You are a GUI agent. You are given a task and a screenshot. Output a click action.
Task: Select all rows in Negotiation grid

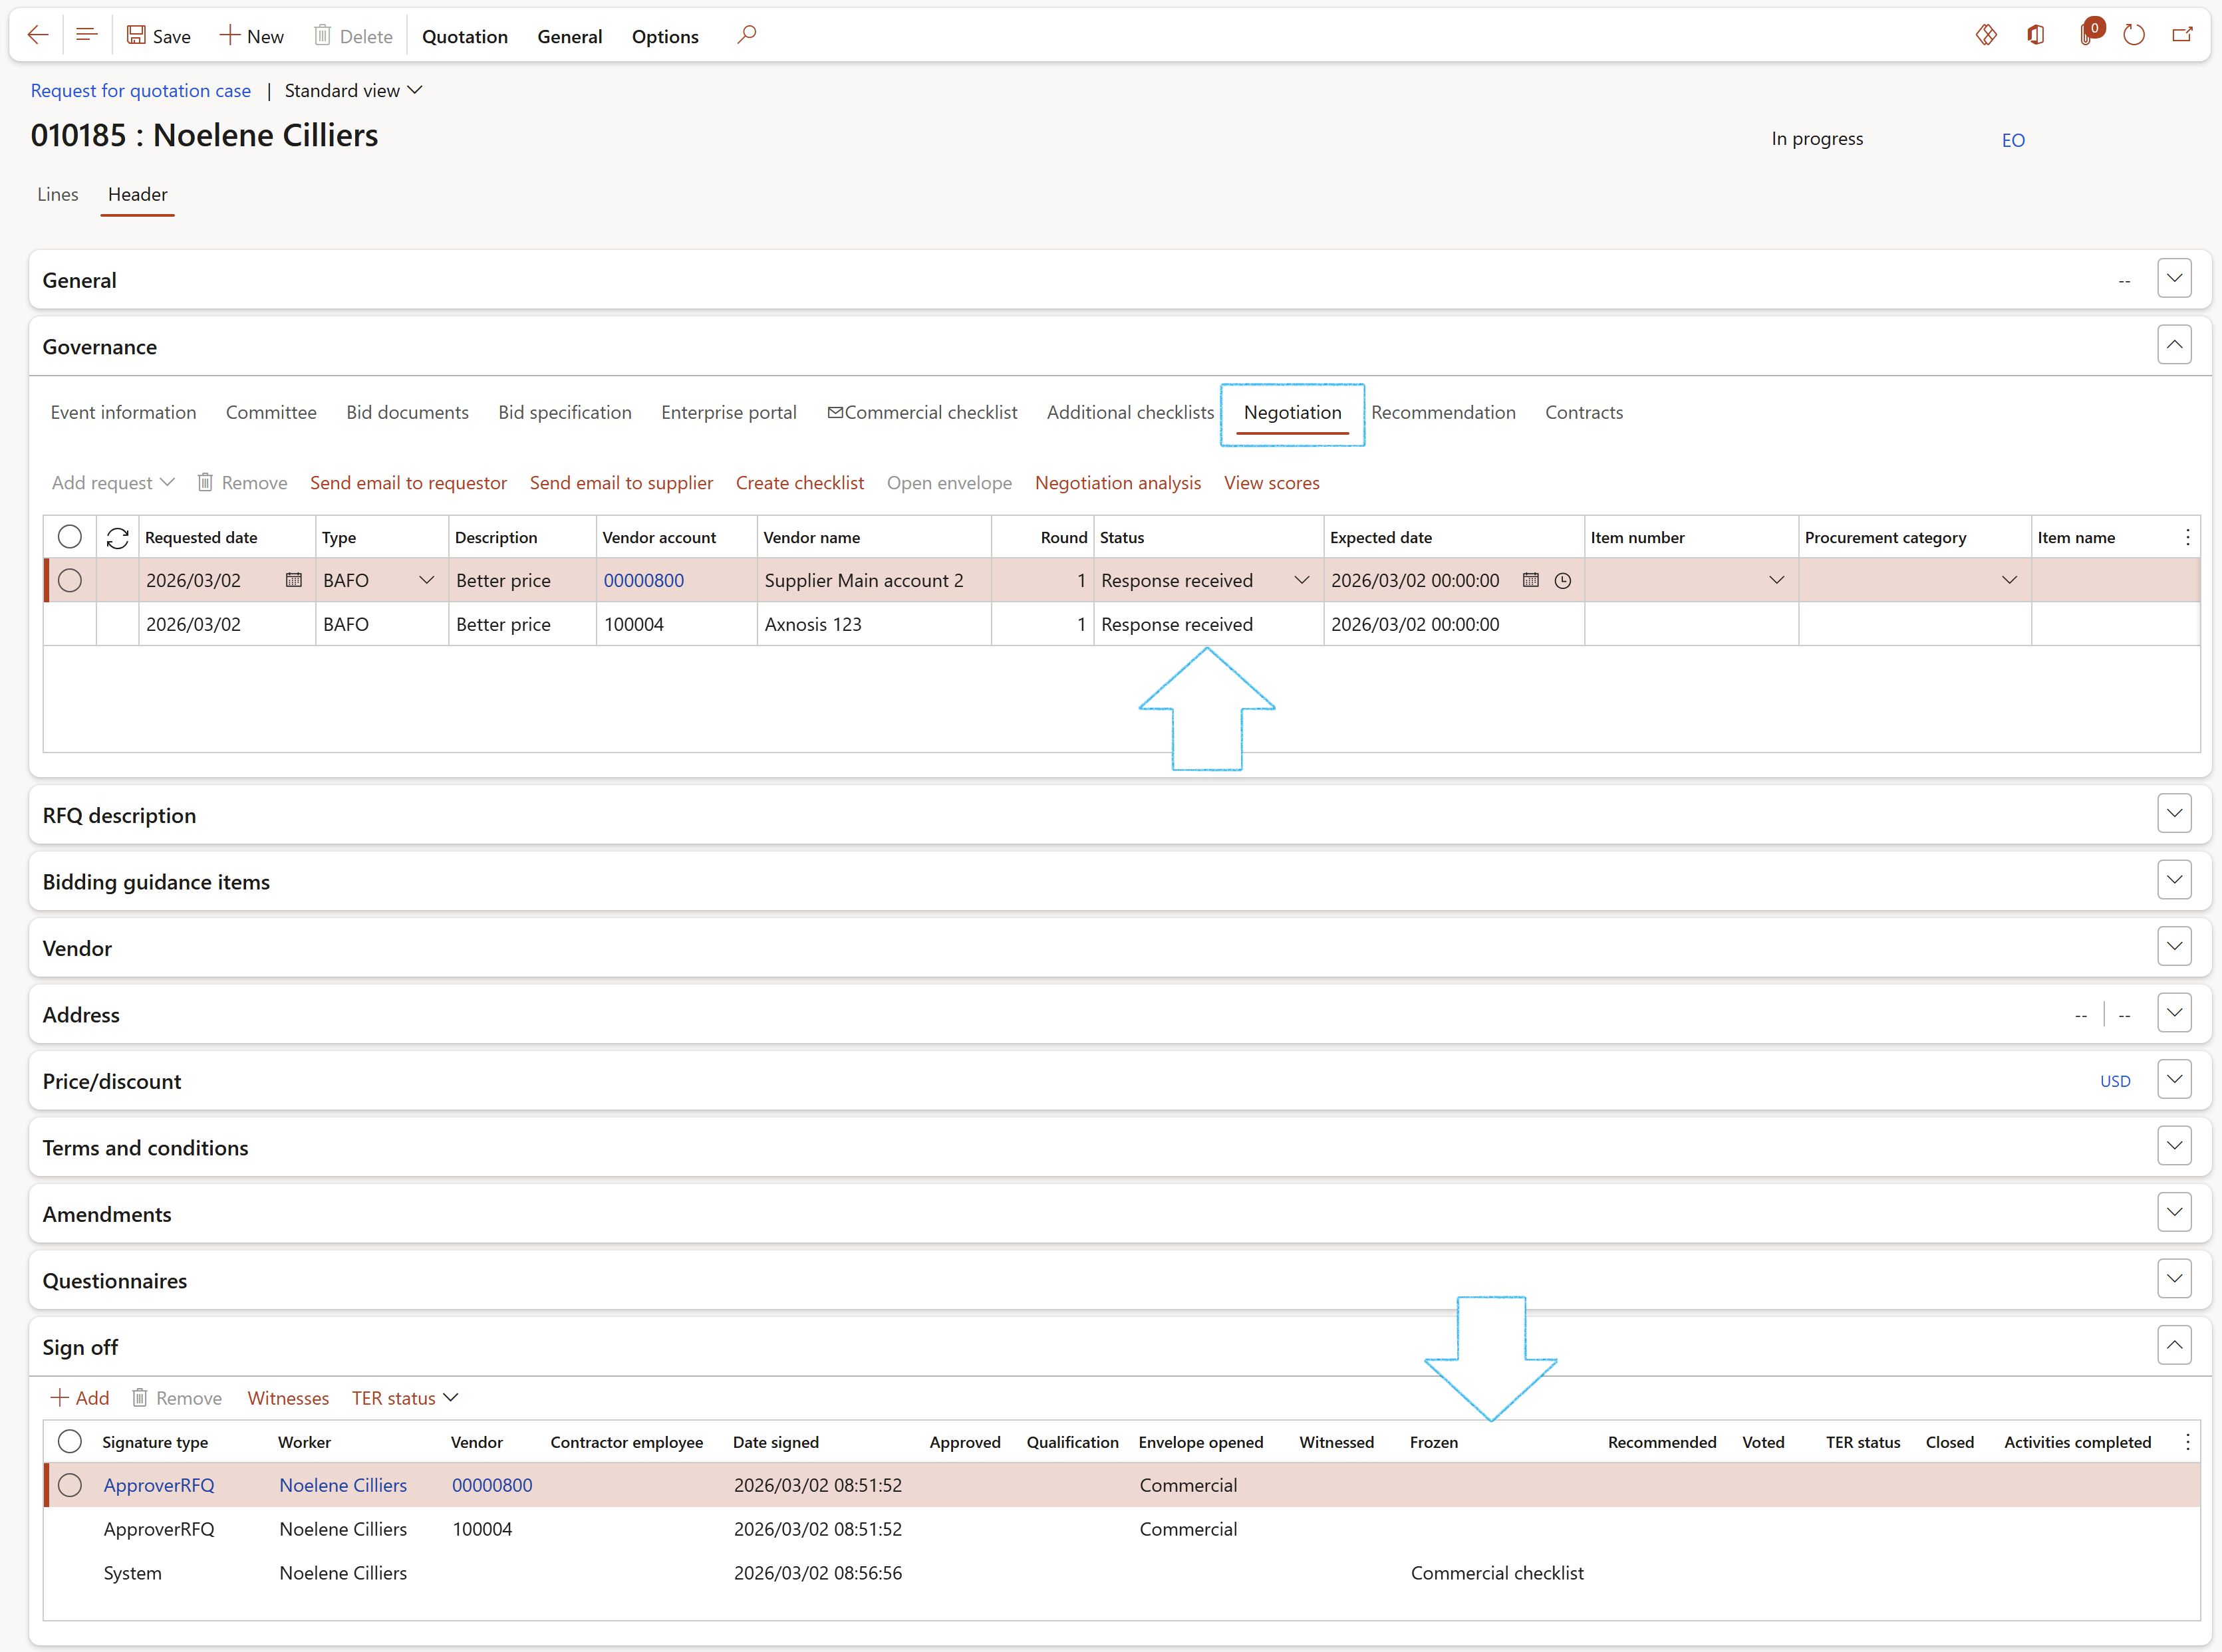69,537
